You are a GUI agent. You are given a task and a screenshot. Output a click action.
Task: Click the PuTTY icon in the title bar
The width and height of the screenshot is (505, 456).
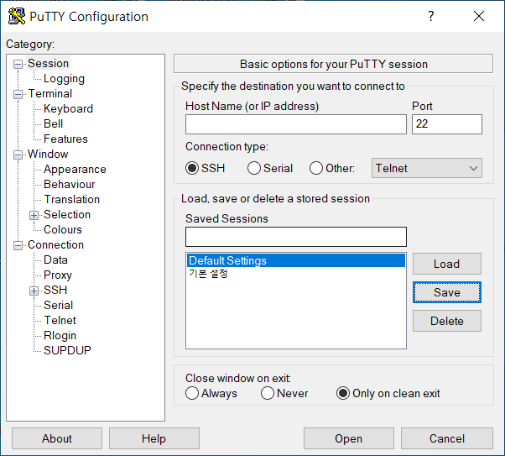point(17,16)
